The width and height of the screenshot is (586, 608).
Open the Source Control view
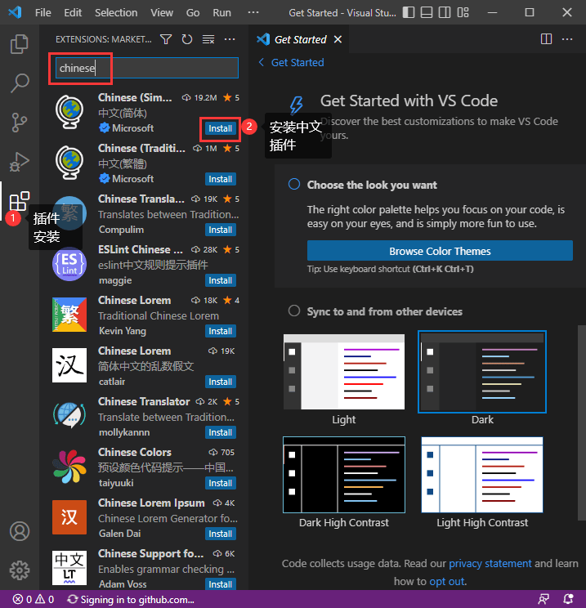coord(19,123)
